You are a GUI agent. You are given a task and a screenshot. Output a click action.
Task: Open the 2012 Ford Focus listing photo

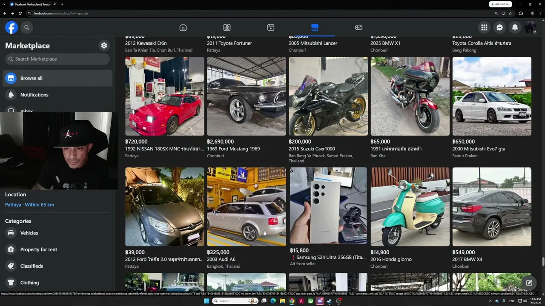click(165, 207)
